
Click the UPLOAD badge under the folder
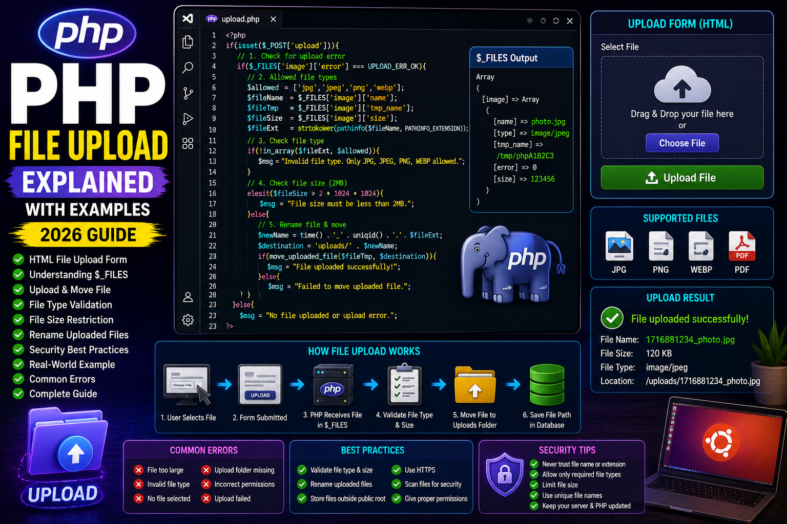tap(63, 494)
